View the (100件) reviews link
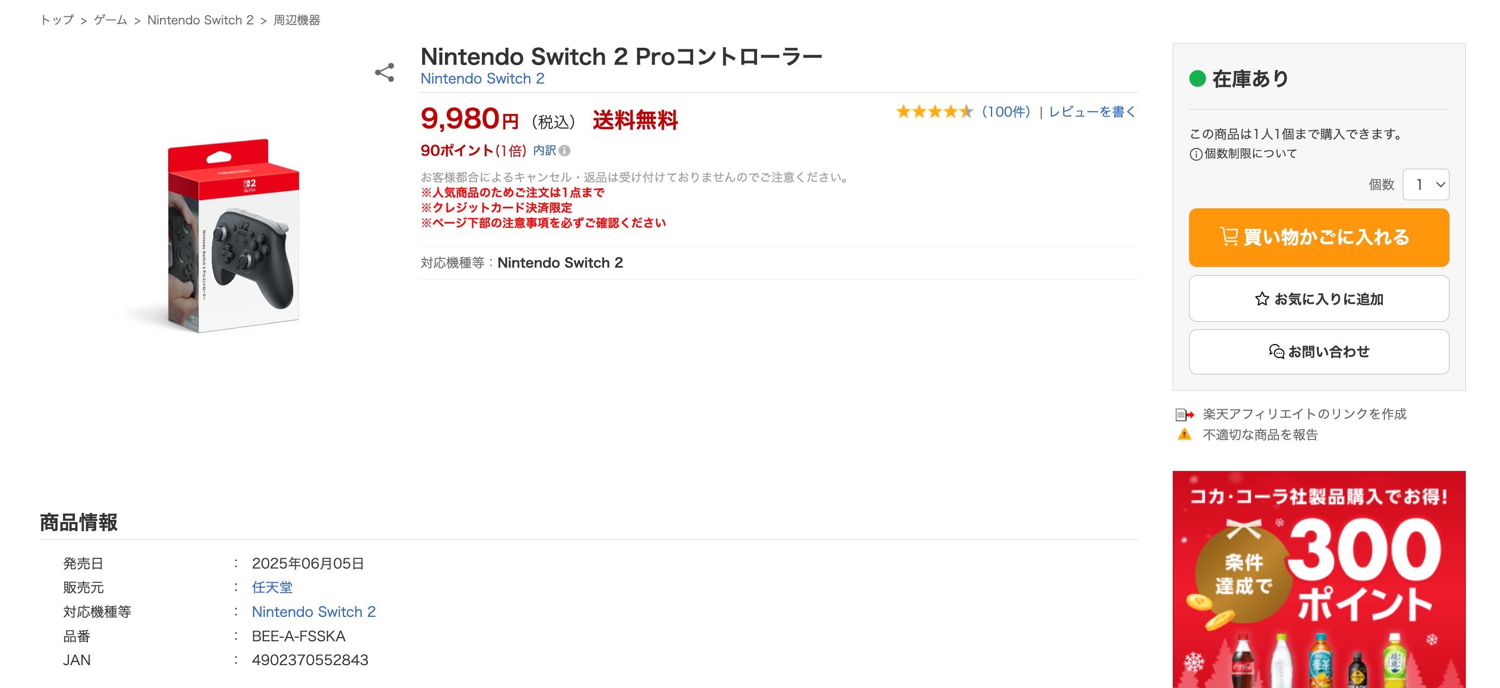 click(x=1006, y=112)
